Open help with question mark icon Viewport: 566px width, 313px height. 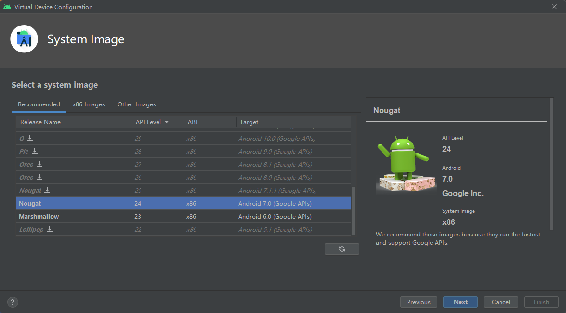12,302
